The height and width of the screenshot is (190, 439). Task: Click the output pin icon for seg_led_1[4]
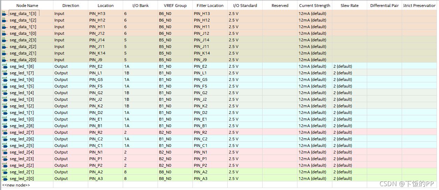[5, 92]
